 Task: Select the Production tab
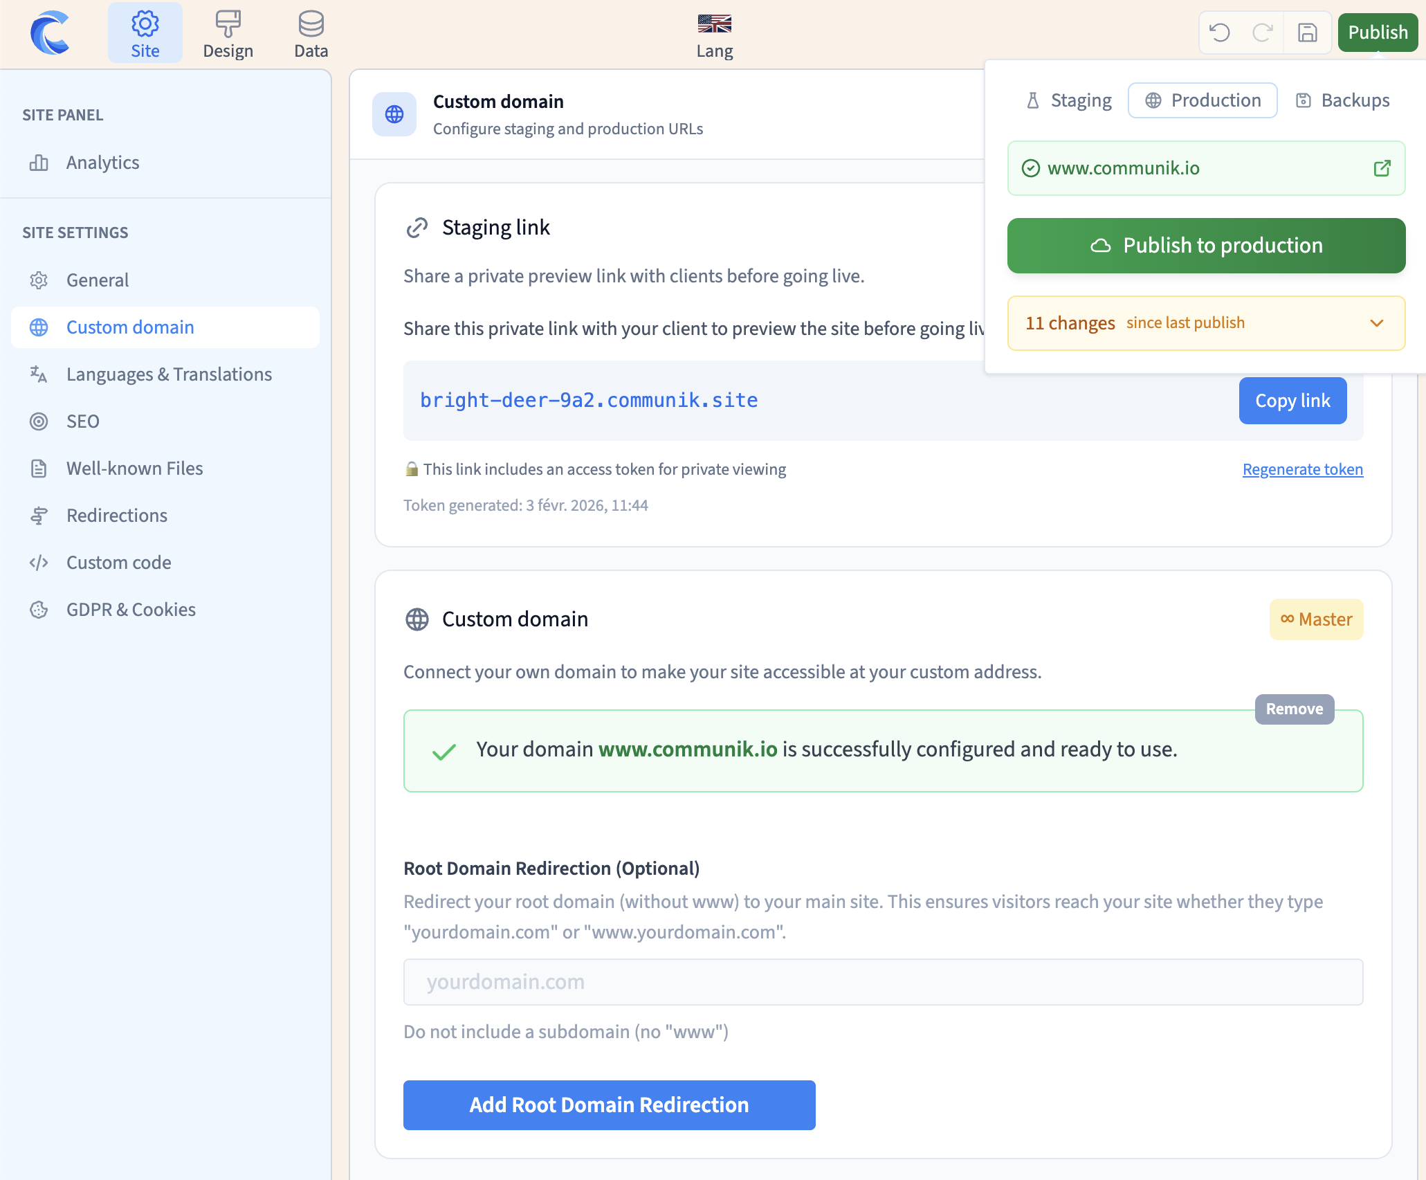click(x=1203, y=100)
